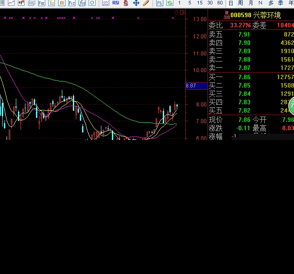This screenshot has width=294, height=274.
Task: Switch to 60-minute period
Action: click(x=220, y=3)
